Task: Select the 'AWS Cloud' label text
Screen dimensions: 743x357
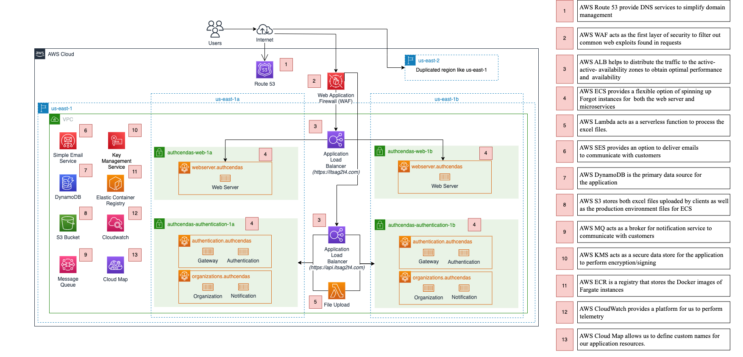Action: point(61,54)
